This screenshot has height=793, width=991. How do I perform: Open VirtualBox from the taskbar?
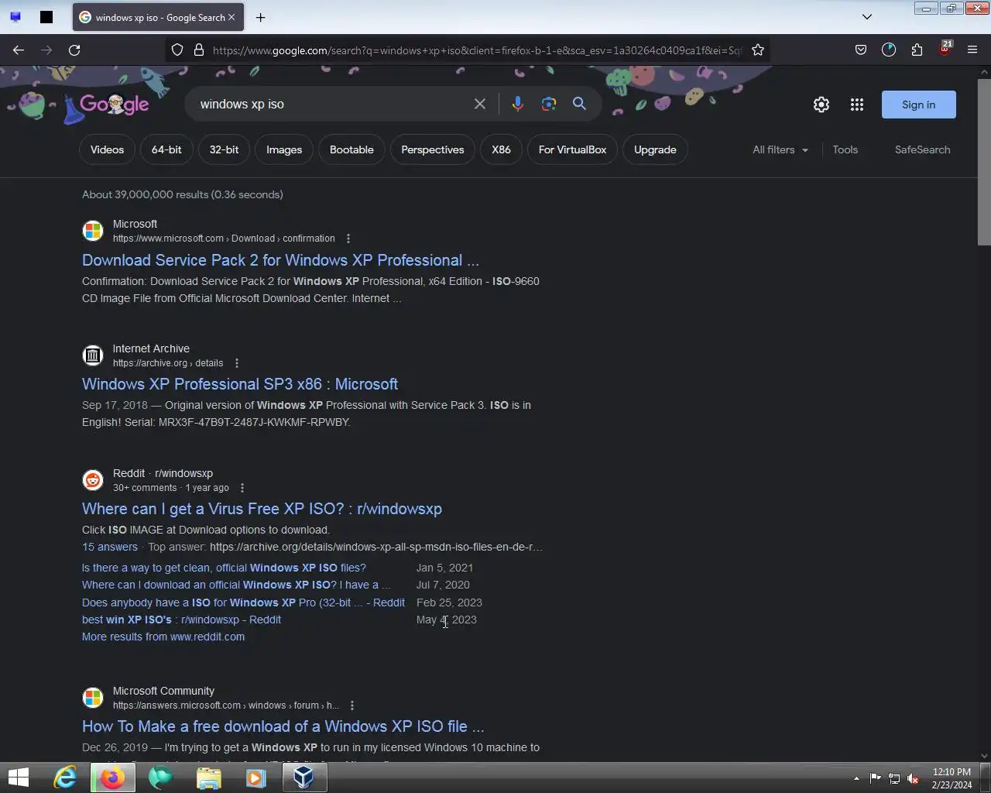[304, 778]
